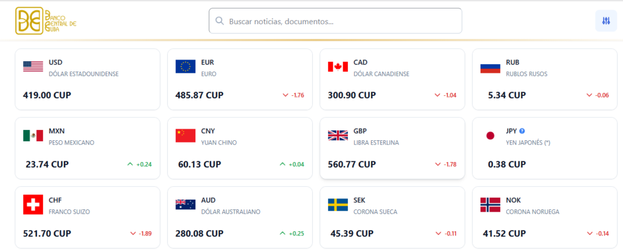Click the United States flag icon
623x250 pixels.
click(x=33, y=67)
